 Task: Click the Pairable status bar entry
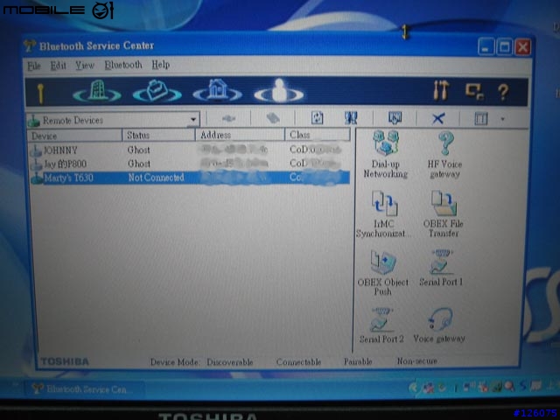(x=358, y=361)
